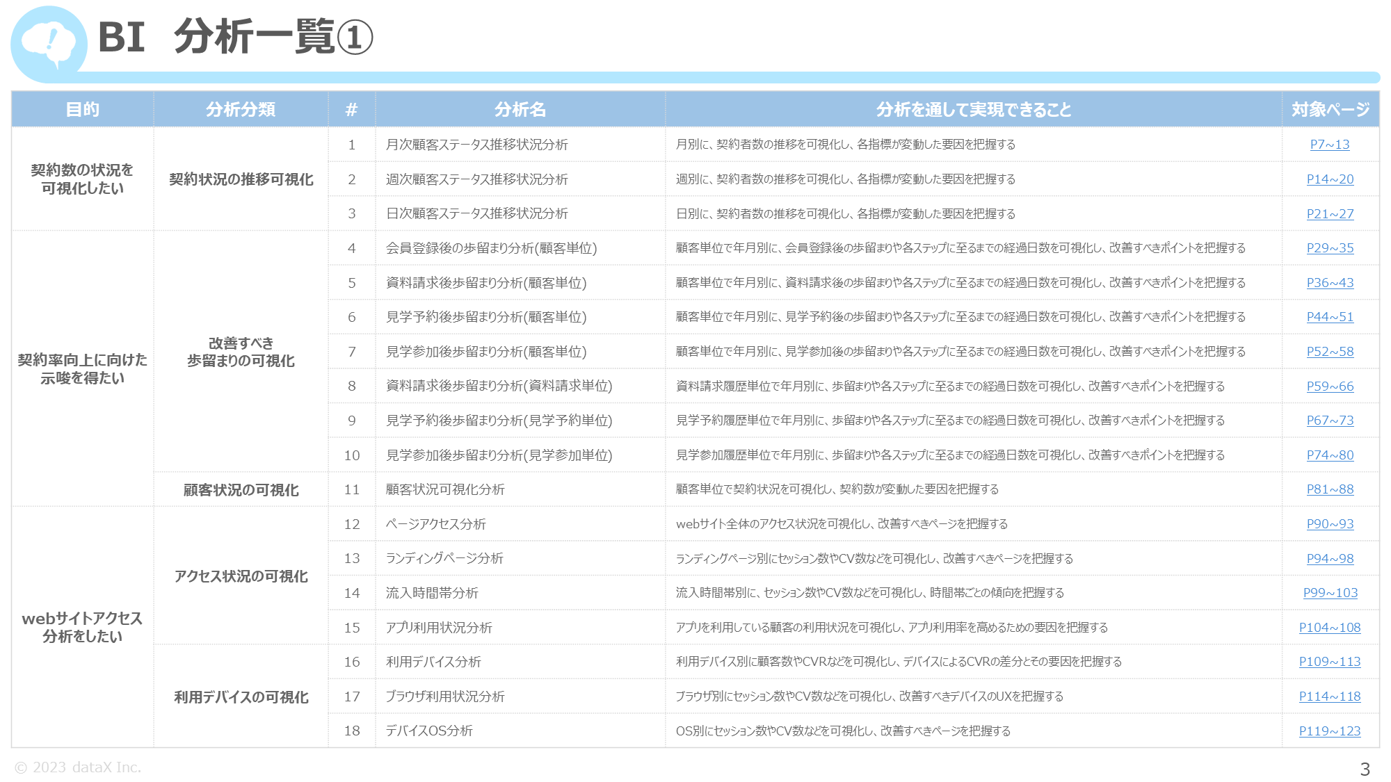Screen dimensions: 1391x782
Task: Click the description starting with 利用デバイス別に顧客数
Action: point(899,662)
